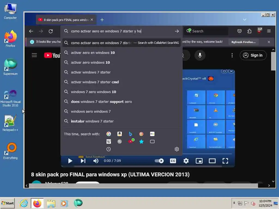Search in bookmarks with star icon
This screenshot has height=209, width=279.
point(141,142)
